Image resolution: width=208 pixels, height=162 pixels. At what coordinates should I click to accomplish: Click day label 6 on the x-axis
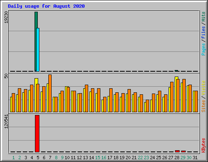44,158
